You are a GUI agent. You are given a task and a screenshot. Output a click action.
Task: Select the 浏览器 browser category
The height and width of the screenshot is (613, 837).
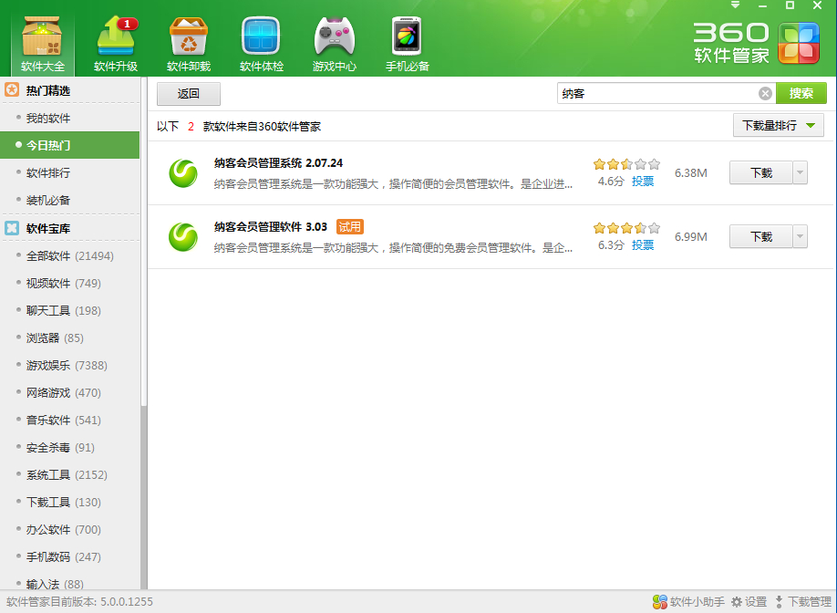pyautogui.click(x=43, y=338)
